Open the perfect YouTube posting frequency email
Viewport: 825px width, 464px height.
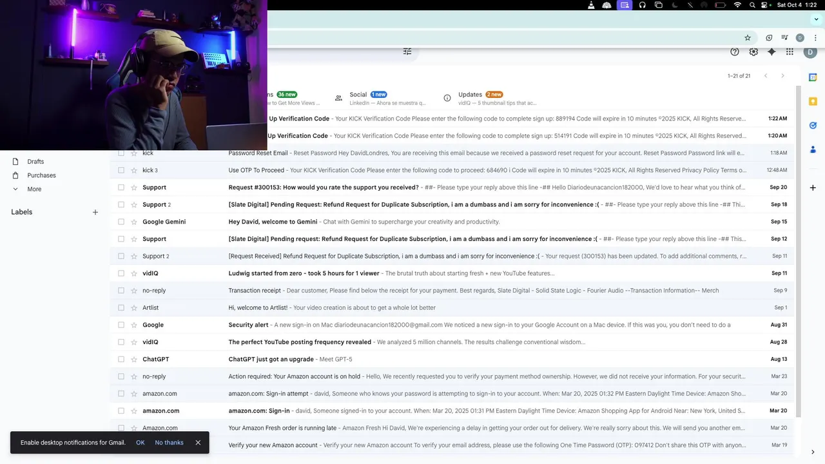tap(452, 342)
